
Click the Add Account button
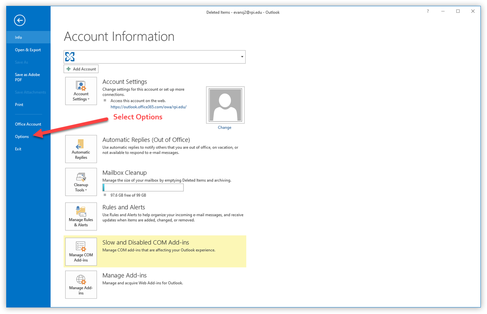pyautogui.click(x=81, y=69)
